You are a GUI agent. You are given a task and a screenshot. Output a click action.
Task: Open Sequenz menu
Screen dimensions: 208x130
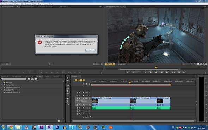tap(28, 4)
